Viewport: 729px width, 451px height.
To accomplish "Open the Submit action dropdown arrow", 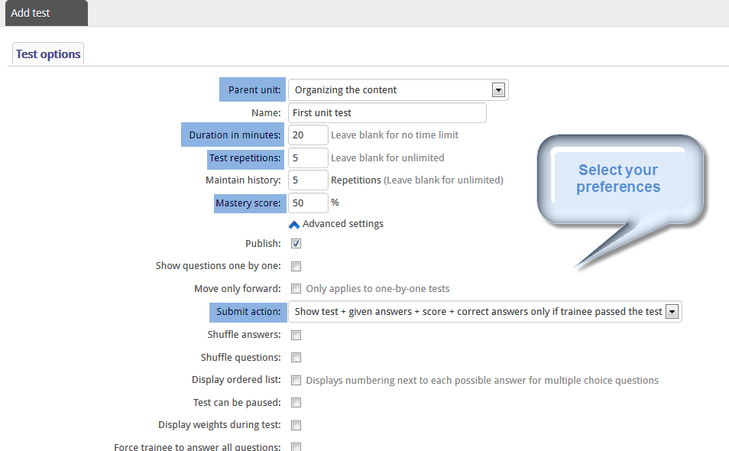I will pyautogui.click(x=672, y=312).
